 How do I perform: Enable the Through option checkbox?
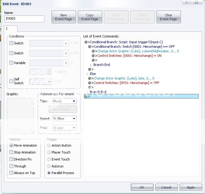pyautogui.click(x=11, y=166)
